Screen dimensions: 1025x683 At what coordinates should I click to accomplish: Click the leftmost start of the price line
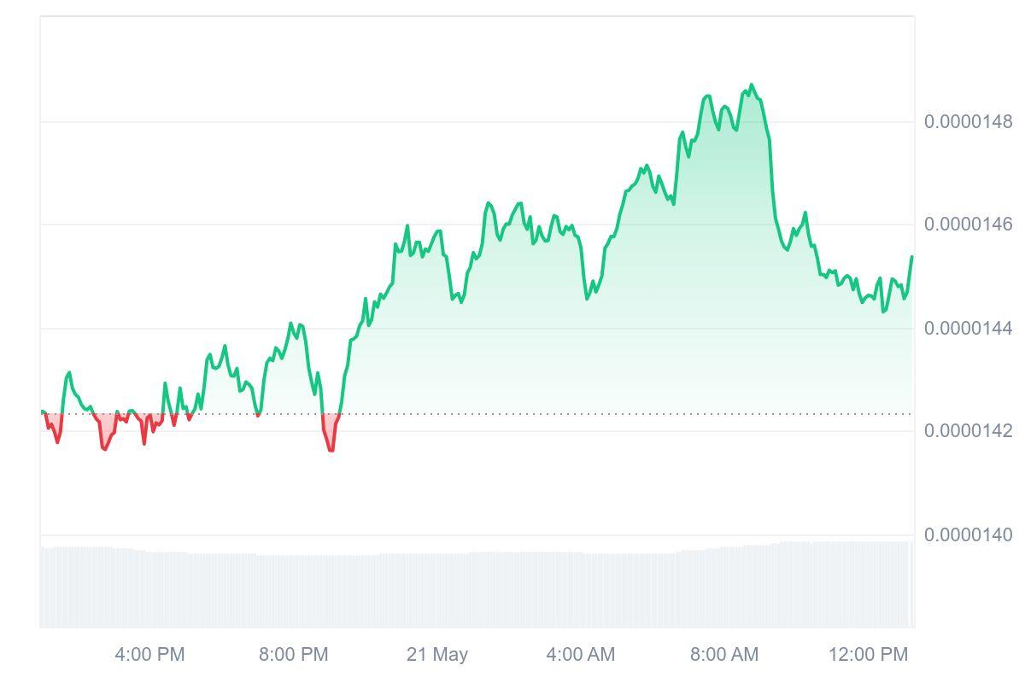pos(42,412)
